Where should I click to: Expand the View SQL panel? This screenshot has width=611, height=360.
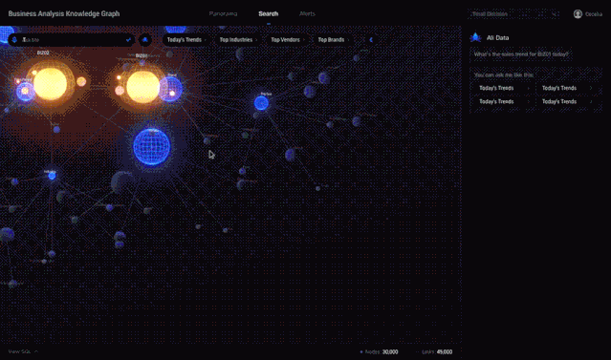pyautogui.click(x=23, y=351)
